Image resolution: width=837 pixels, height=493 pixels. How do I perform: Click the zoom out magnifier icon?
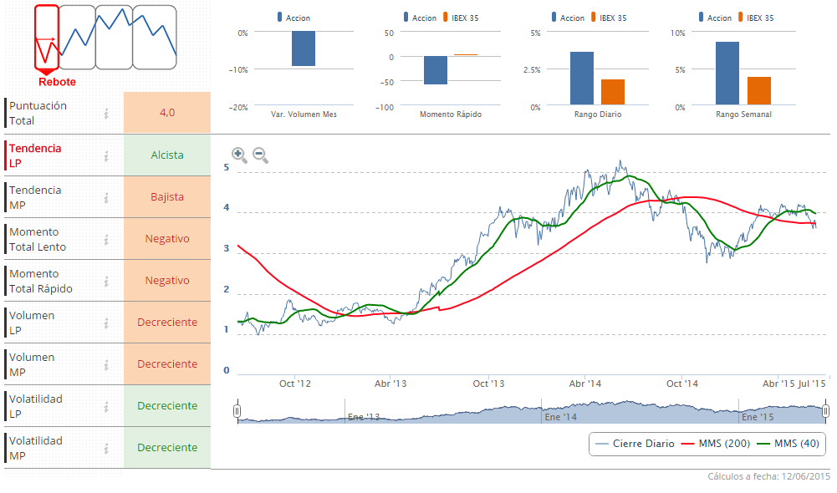pos(260,155)
